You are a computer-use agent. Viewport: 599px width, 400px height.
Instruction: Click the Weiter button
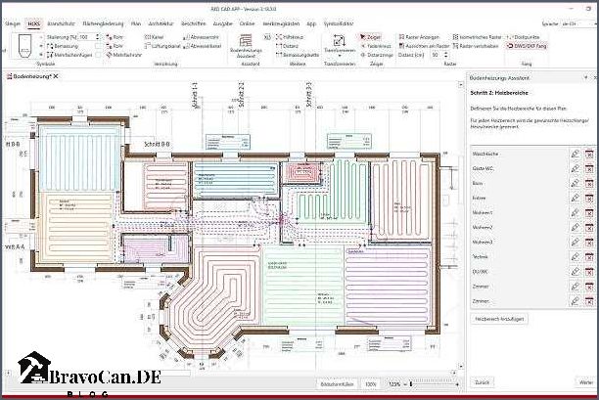point(584,382)
